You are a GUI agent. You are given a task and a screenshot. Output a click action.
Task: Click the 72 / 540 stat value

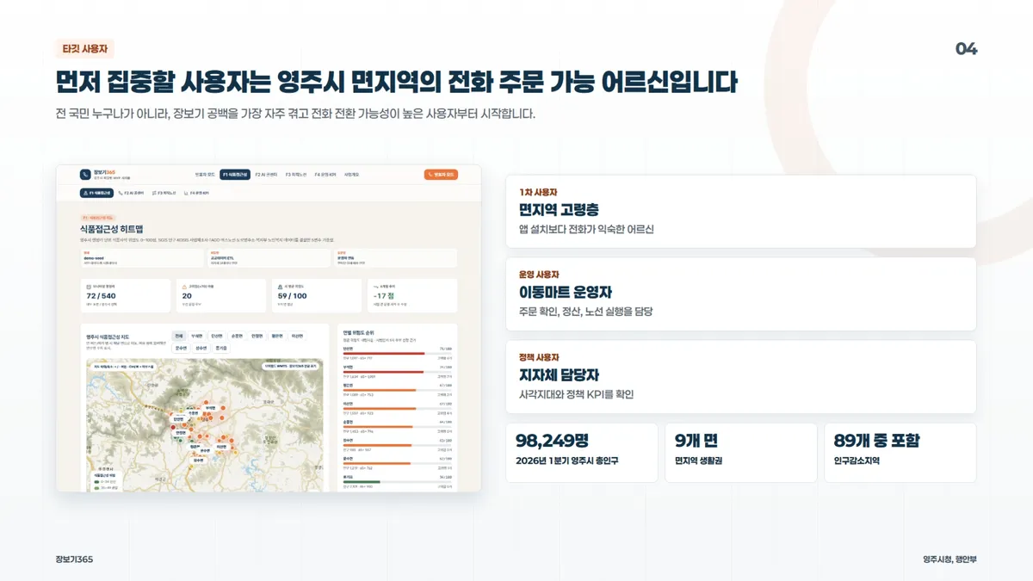[x=102, y=296]
